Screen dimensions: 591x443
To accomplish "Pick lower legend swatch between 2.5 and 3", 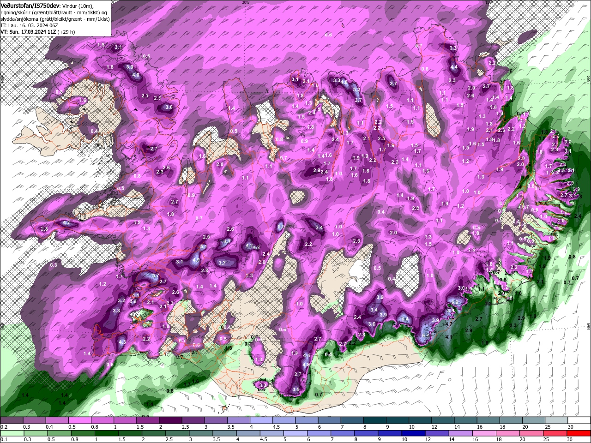I will pyautogui.click(x=177, y=433).
